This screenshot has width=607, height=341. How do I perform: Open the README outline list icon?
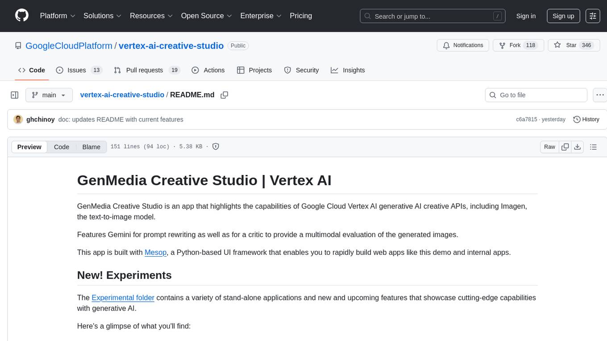593,147
